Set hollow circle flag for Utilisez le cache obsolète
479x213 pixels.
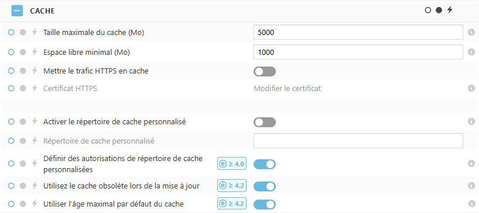coord(11,186)
